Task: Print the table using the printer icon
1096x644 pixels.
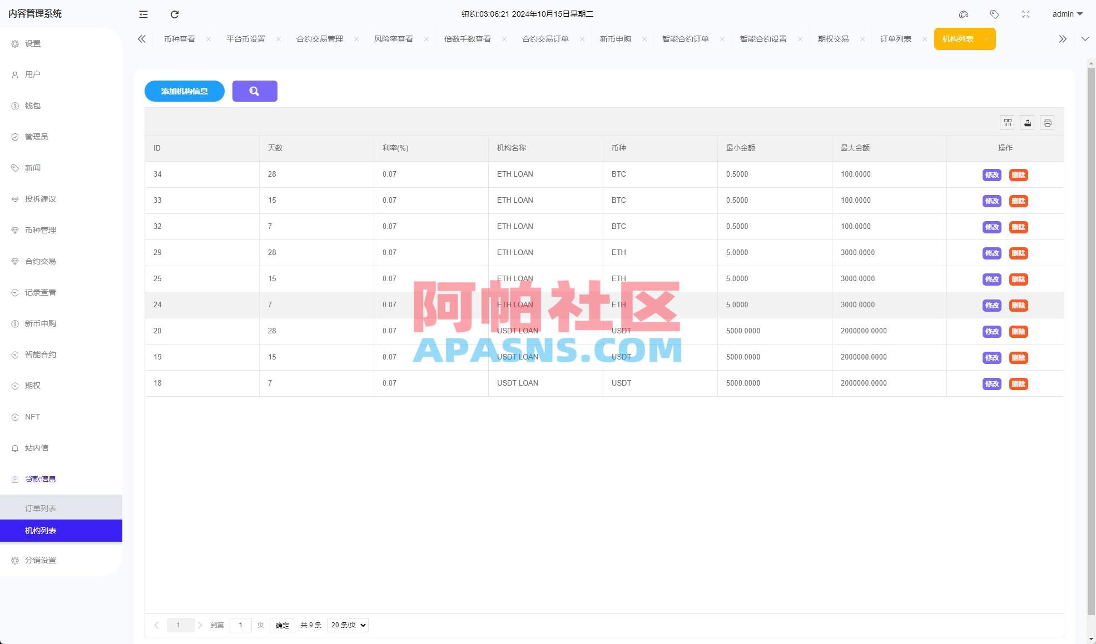Action: 1047,122
